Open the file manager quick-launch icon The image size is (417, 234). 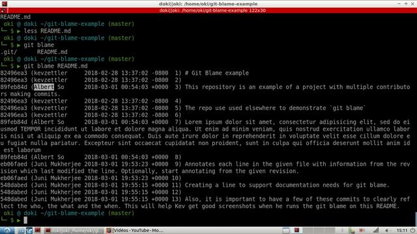click(22, 230)
